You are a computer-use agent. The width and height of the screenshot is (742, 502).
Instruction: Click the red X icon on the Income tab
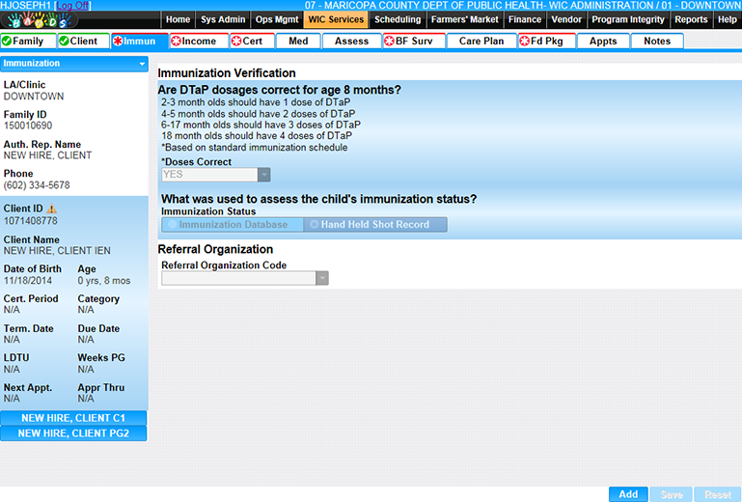[176, 42]
